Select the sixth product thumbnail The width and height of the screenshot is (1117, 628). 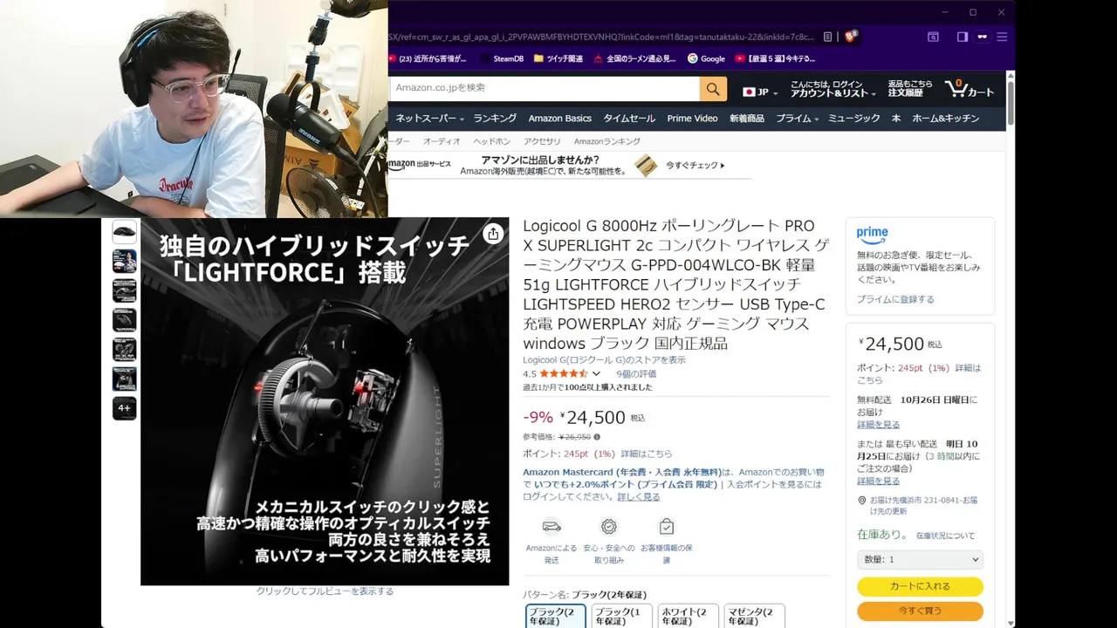pyautogui.click(x=125, y=379)
